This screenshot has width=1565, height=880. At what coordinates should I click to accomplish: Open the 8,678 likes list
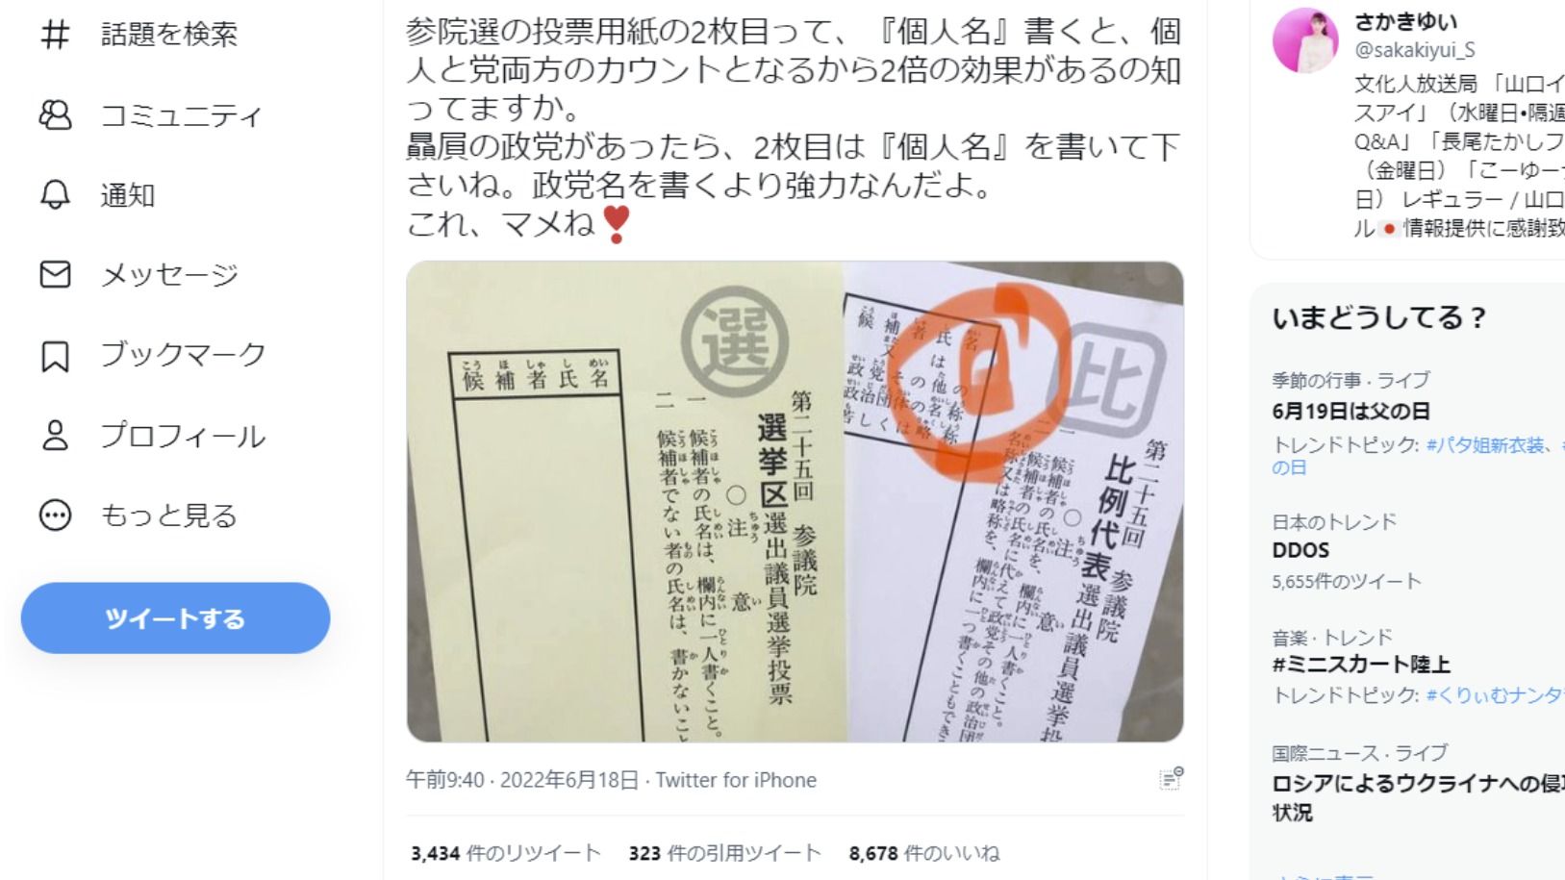tap(924, 853)
